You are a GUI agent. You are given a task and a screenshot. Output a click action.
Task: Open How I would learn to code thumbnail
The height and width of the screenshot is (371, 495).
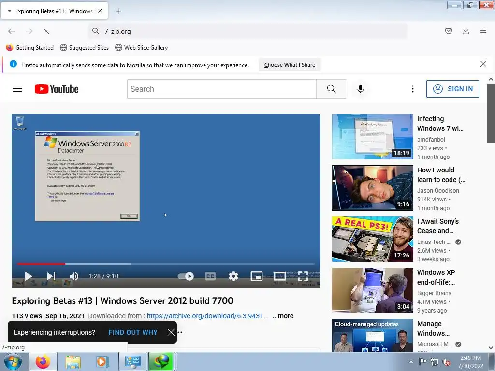[373, 188]
